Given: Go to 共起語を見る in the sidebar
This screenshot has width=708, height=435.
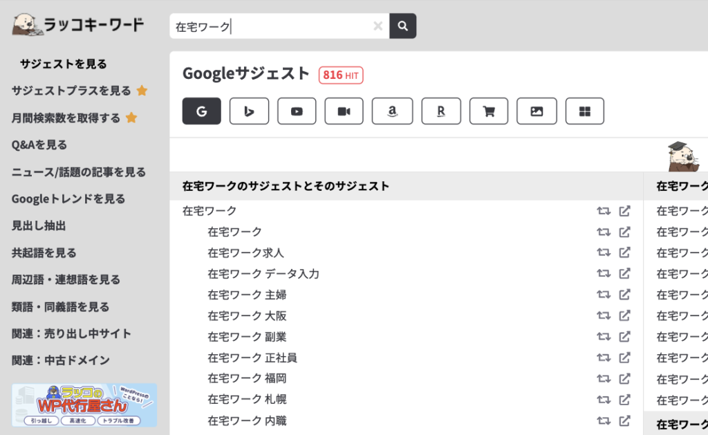Looking at the screenshot, I should 44,253.
